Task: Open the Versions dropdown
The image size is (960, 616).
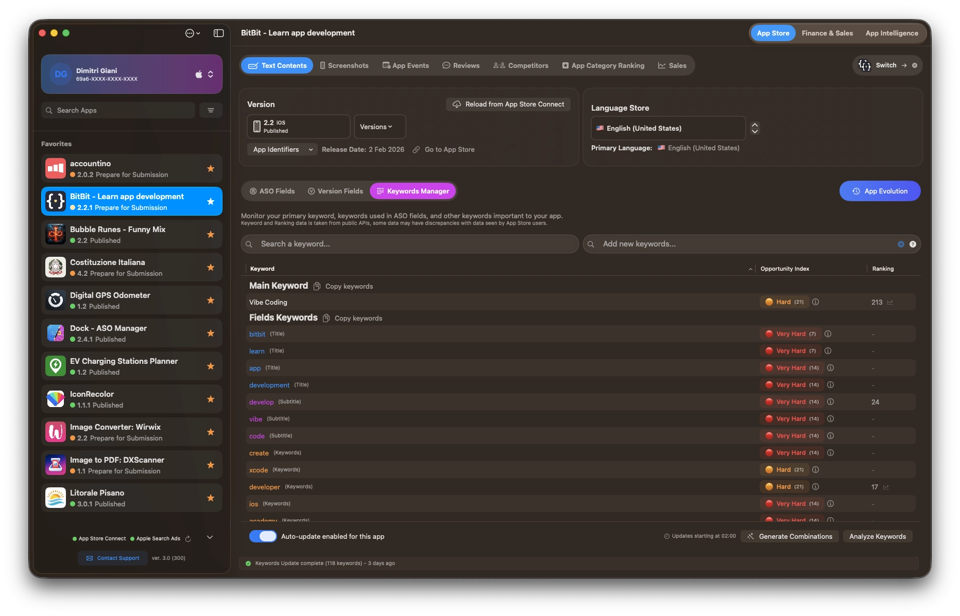Action: pyautogui.click(x=379, y=127)
